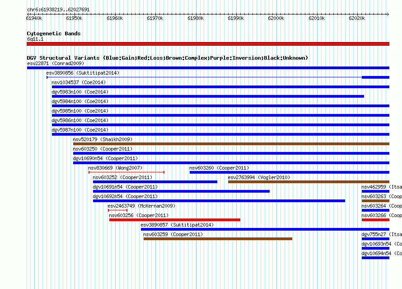
Task: Select dgv10691n54 (Cooper2011) label
Action: point(125,187)
